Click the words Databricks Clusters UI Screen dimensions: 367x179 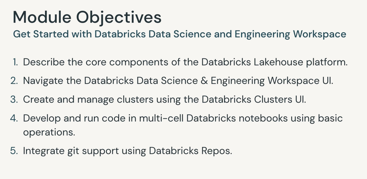coord(254,100)
